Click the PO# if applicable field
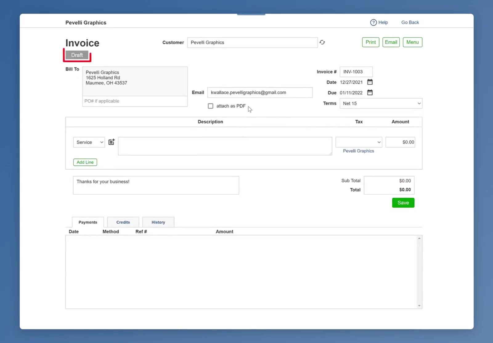The height and width of the screenshot is (343, 493). tap(135, 101)
